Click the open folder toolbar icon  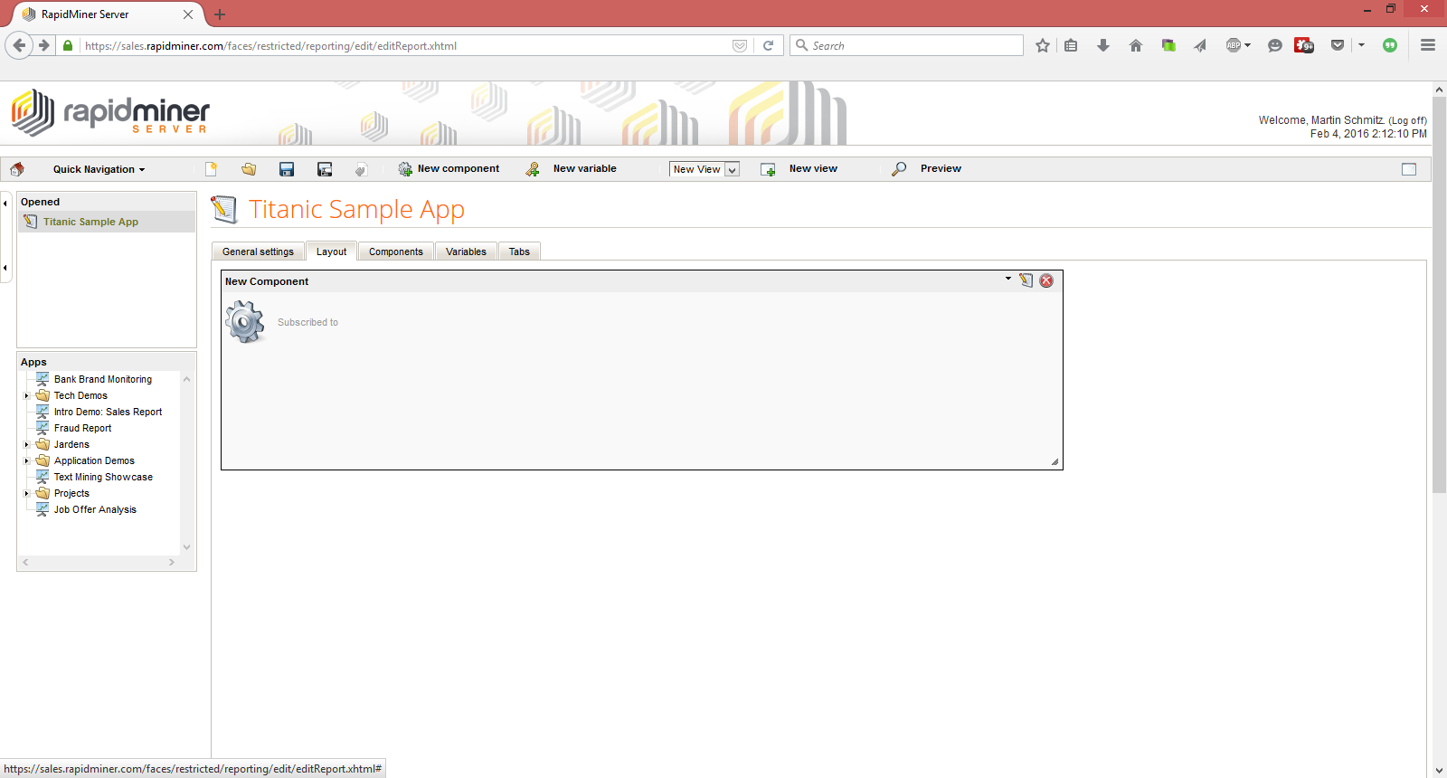(249, 169)
